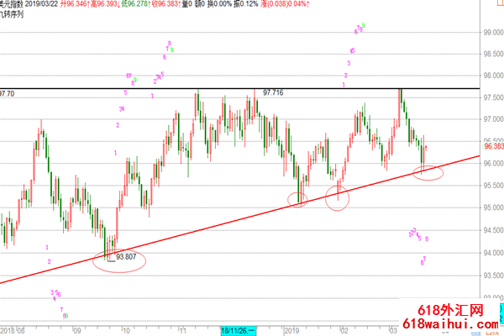504x336 pixels.
Task: Click the 94.500 price axis label
Action: point(493,230)
